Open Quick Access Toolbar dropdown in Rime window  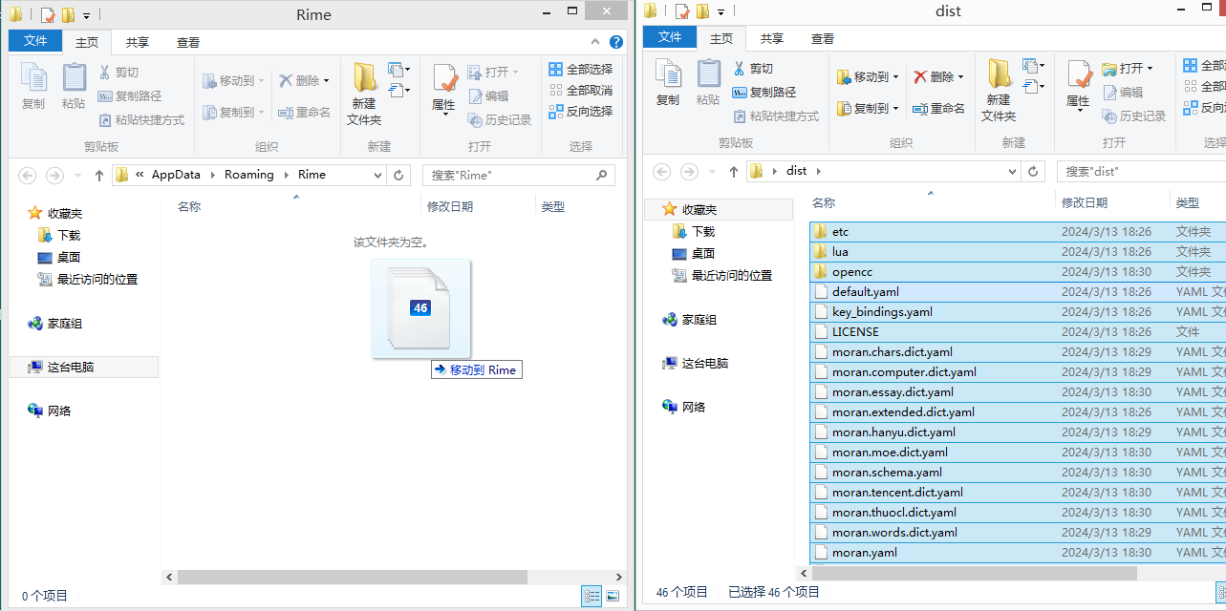click(x=86, y=15)
